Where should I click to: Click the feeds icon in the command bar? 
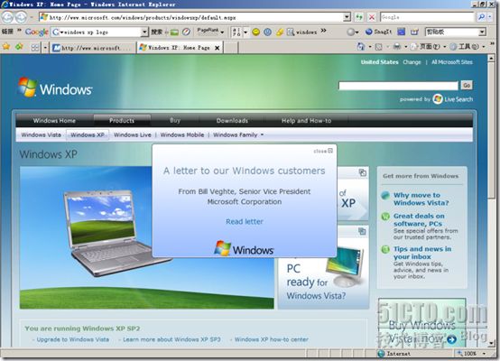point(378,47)
